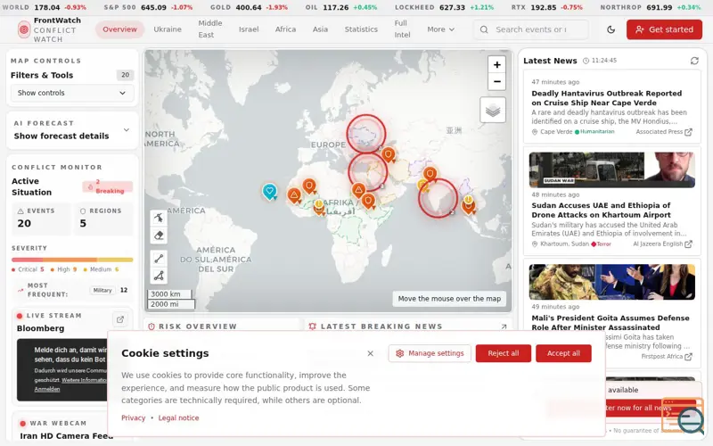The width and height of the screenshot is (713, 446).
Task: Click the breaking news siren icon
Action: pos(313,326)
